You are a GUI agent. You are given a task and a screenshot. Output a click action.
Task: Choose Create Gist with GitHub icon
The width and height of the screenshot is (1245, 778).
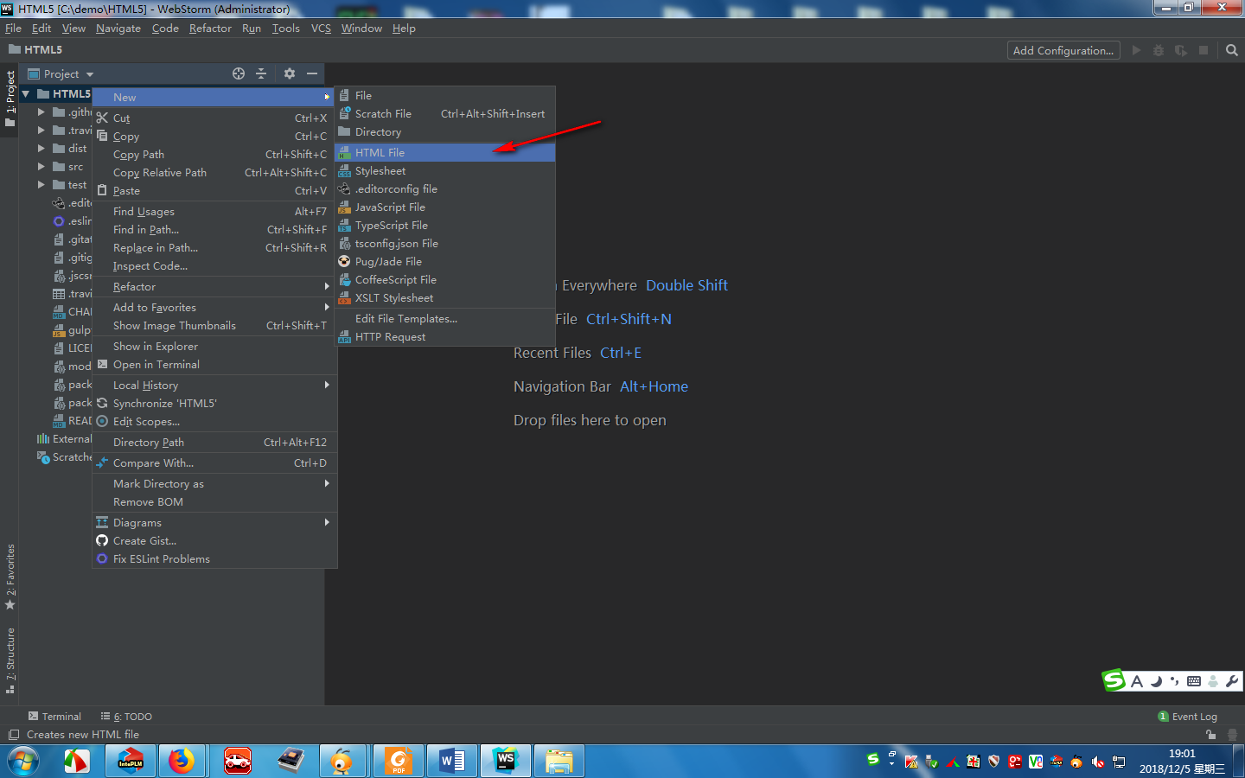pos(214,541)
